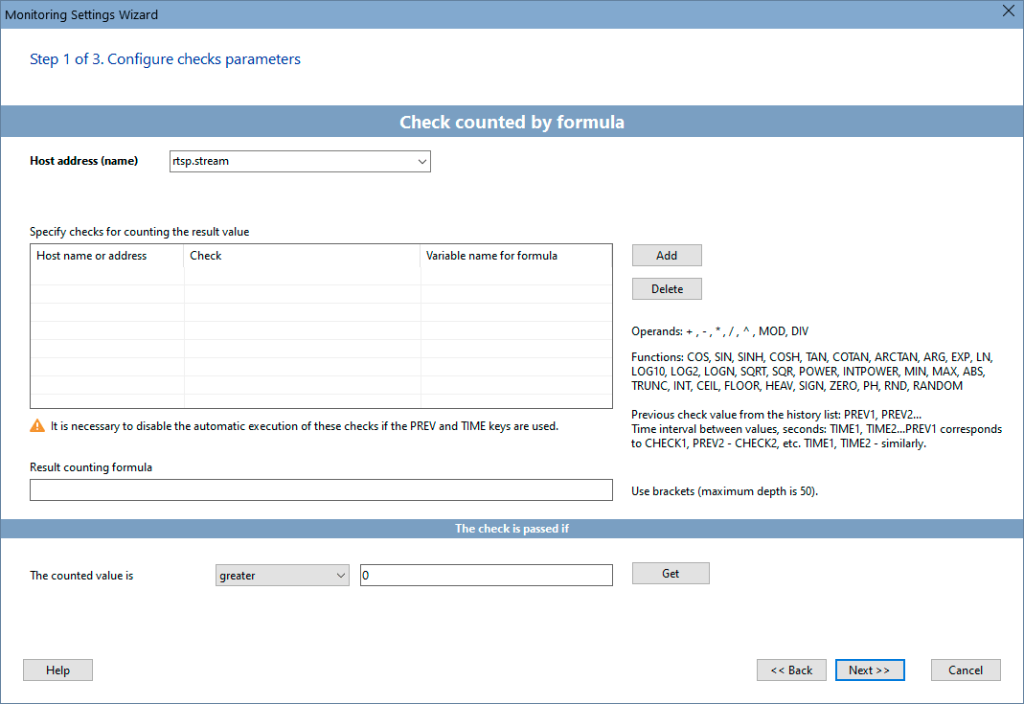1024x704 pixels.
Task: Open the Host address dropdown
Action: coord(421,161)
